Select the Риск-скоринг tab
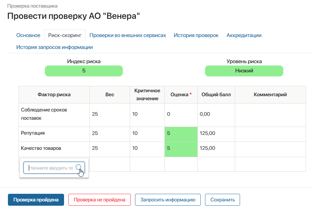311x210 pixels. pyautogui.click(x=65, y=35)
